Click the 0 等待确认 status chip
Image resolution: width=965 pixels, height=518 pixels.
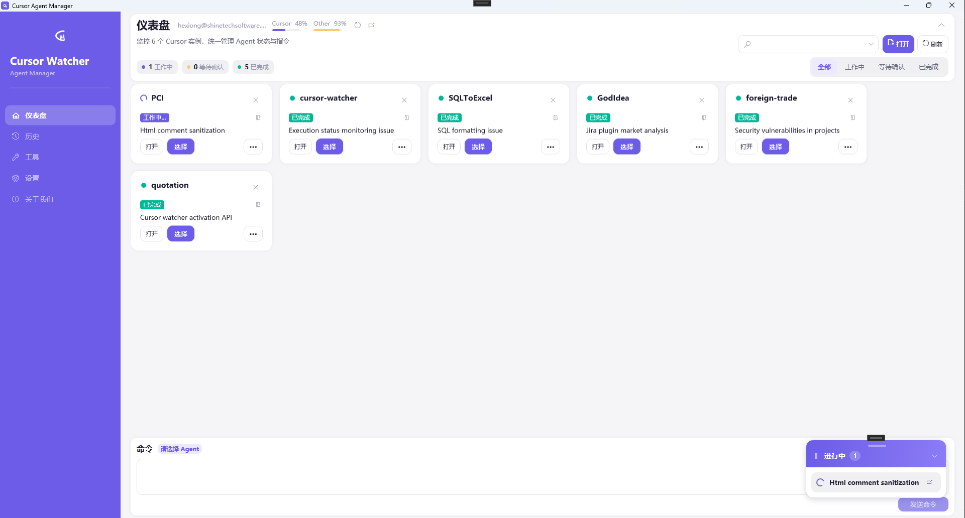click(205, 67)
